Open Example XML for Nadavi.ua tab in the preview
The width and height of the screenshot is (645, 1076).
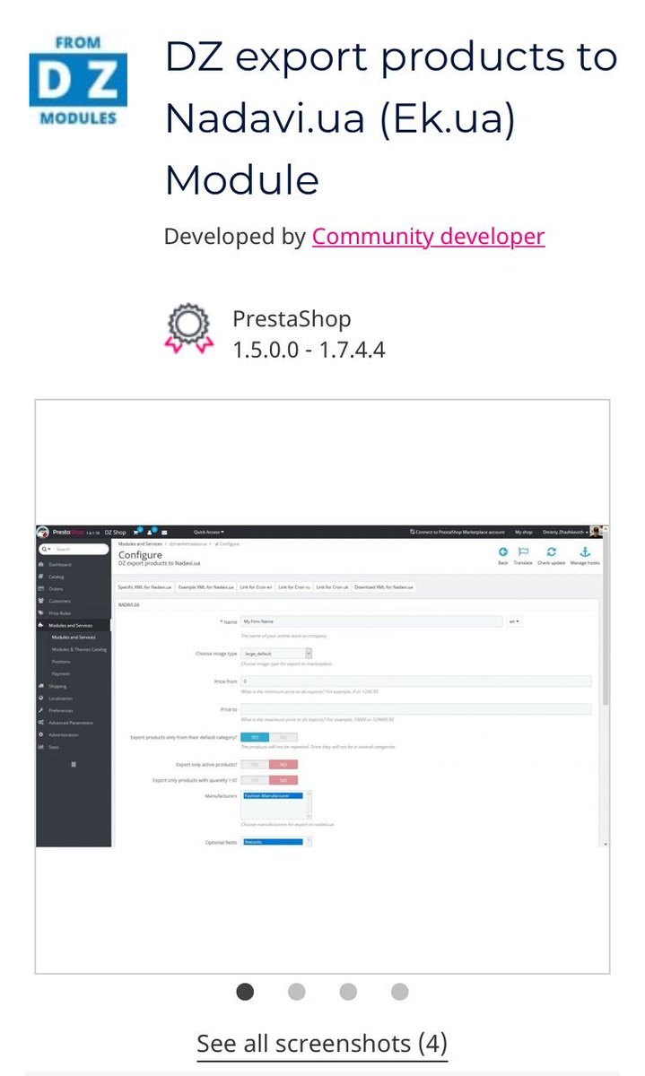click(x=206, y=586)
